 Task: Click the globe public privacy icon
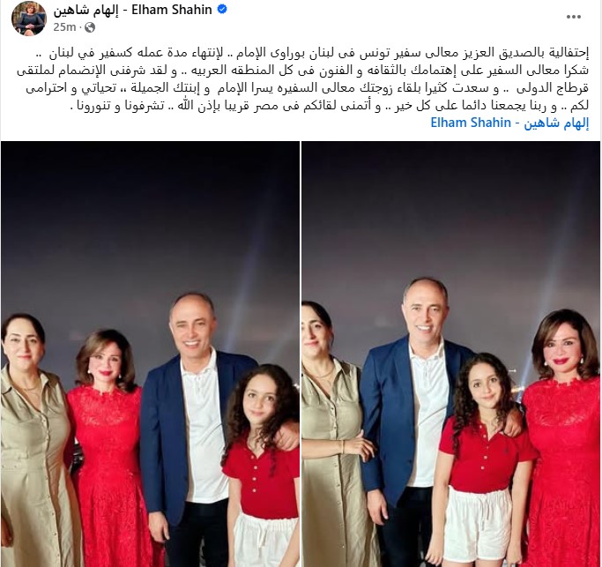[89, 27]
